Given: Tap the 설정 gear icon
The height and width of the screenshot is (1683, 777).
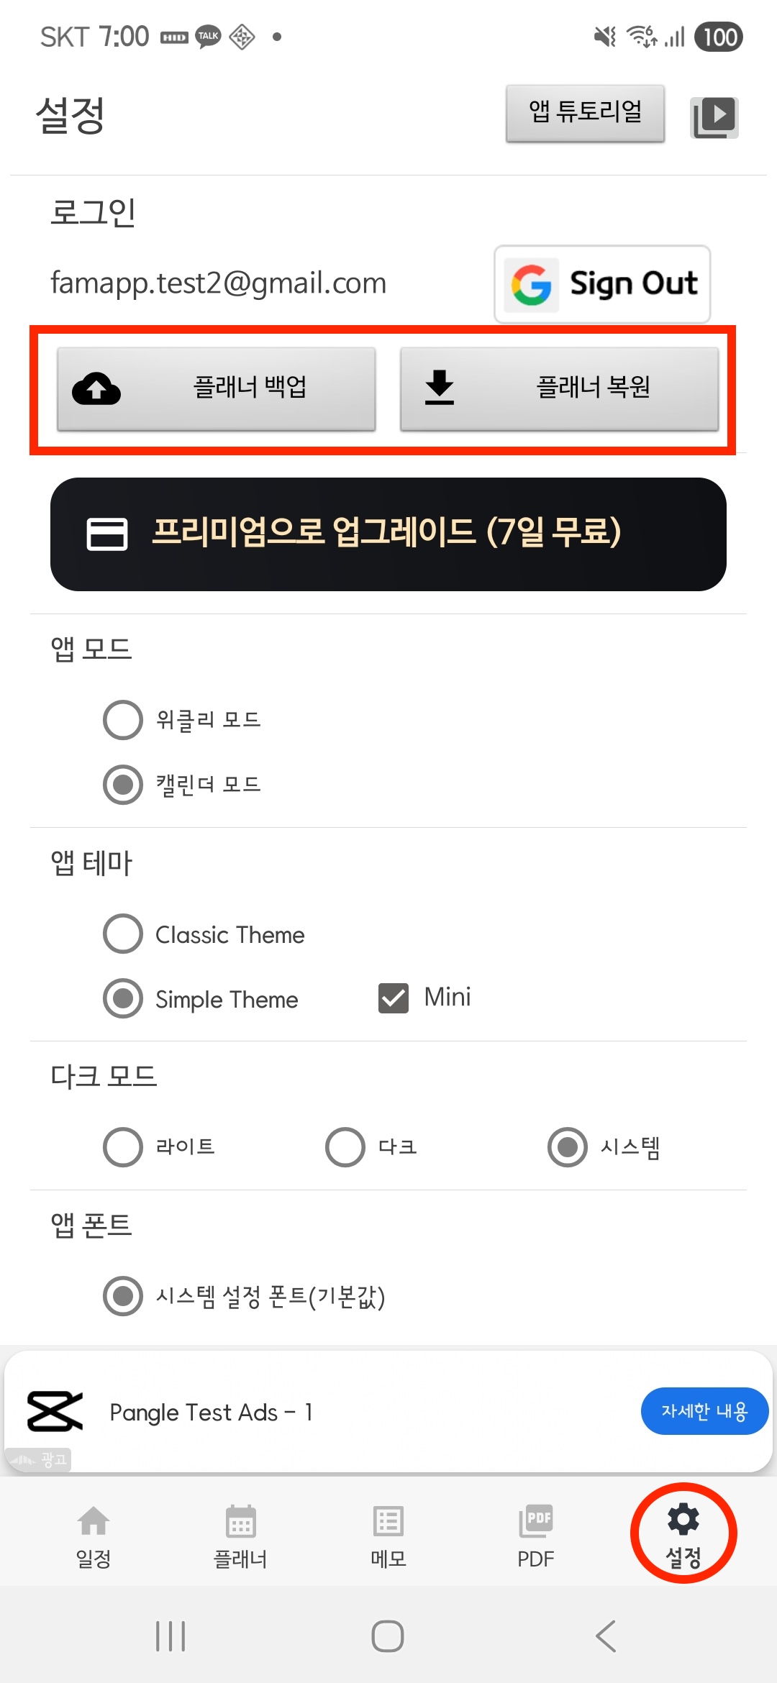Looking at the screenshot, I should point(683,1519).
